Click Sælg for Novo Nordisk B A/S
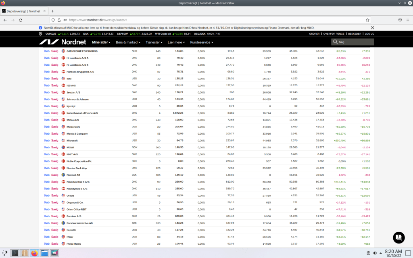The height and width of the screenshot is (258, 413). tap(54, 182)
